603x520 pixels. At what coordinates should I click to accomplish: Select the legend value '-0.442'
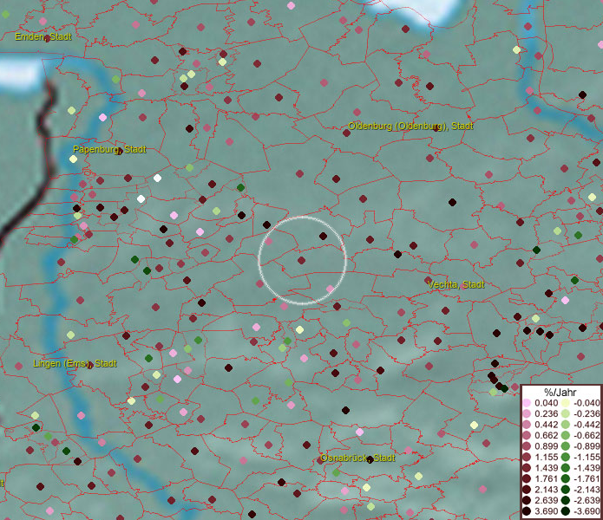587,425
